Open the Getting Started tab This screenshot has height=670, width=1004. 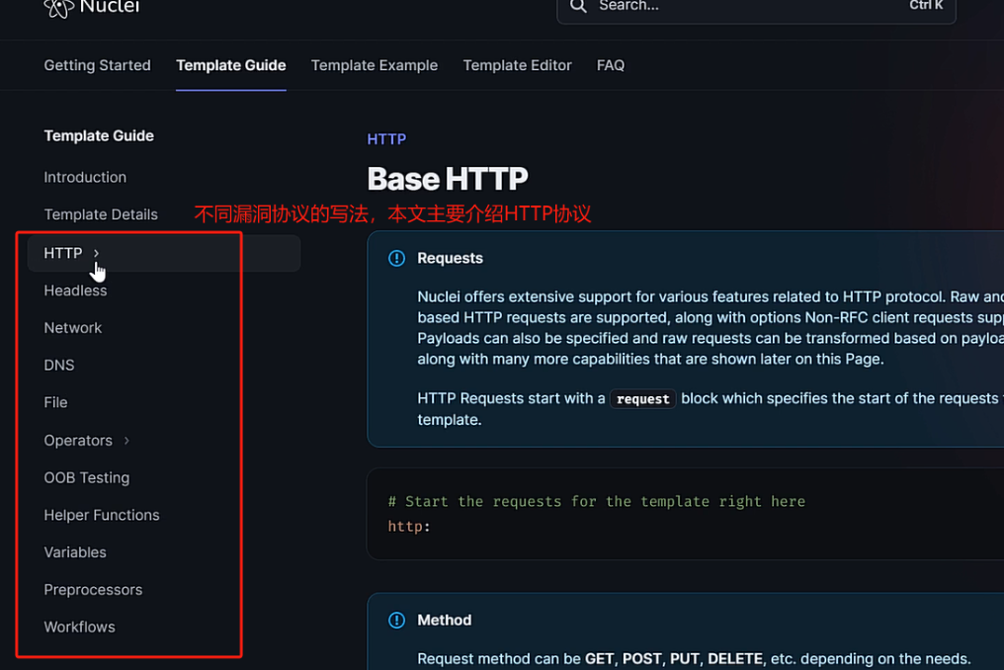97,65
